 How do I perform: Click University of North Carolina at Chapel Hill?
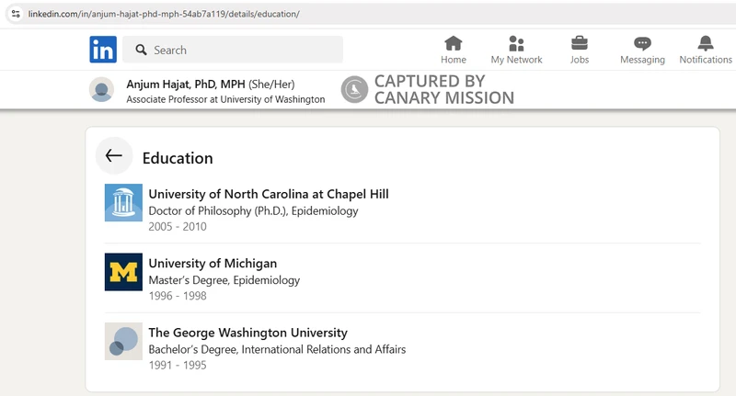point(268,194)
